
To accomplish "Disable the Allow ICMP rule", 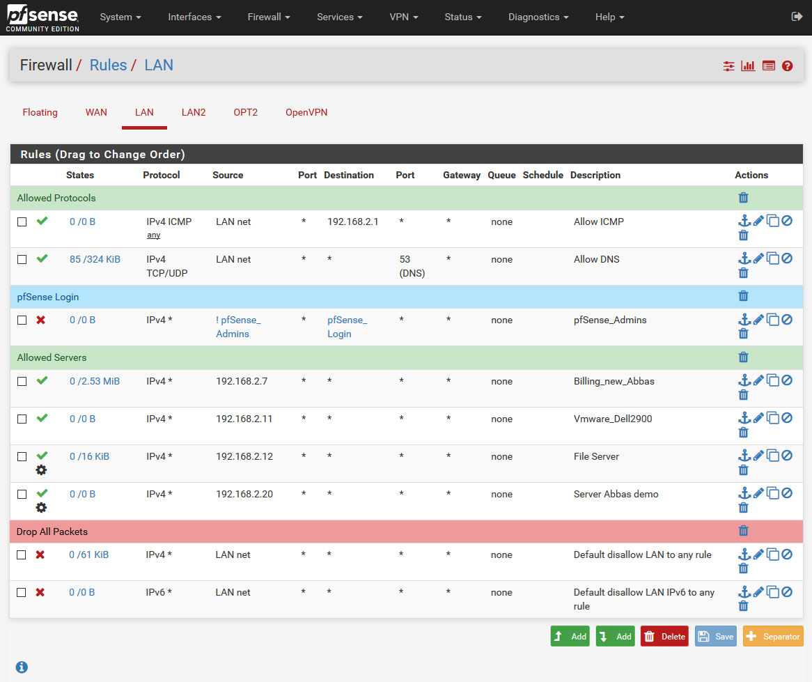I will [787, 221].
